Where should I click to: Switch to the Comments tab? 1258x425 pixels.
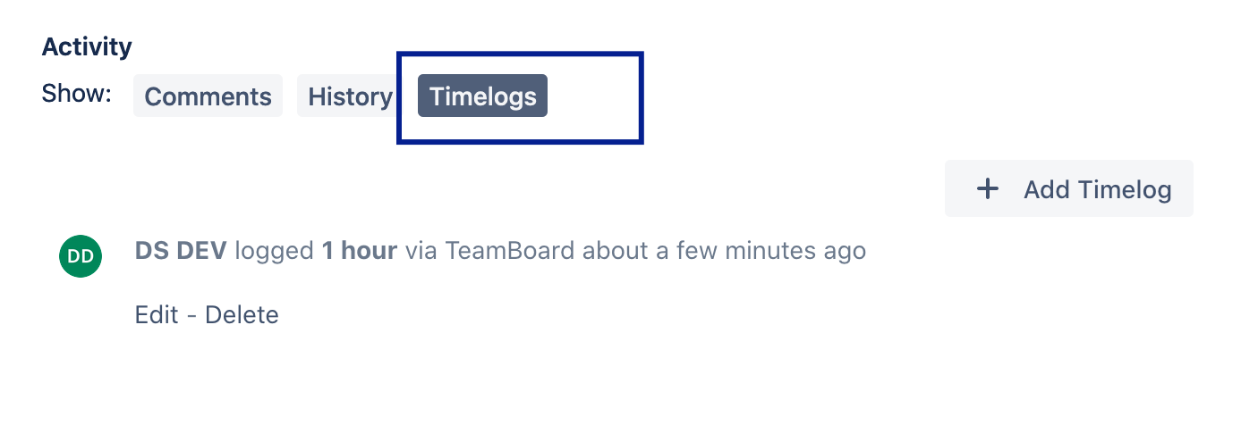pyautogui.click(x=208, y=96)
